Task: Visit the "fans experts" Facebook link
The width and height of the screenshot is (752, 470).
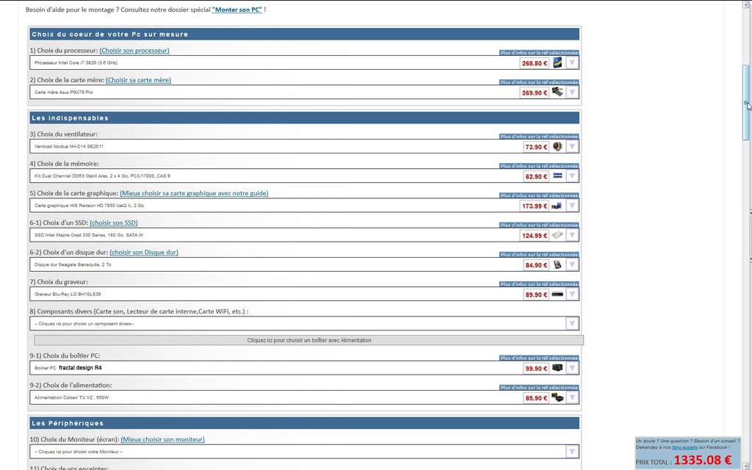Action: coord(684,447)
